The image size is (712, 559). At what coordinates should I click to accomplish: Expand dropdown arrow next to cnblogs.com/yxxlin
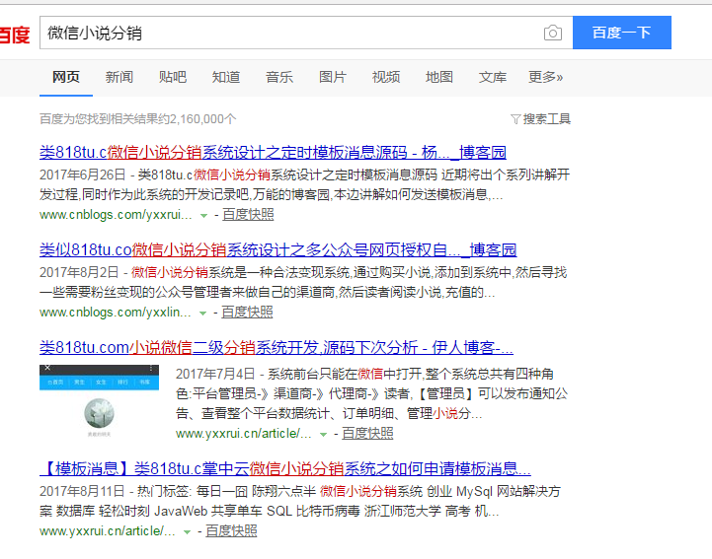coord(203,314)
